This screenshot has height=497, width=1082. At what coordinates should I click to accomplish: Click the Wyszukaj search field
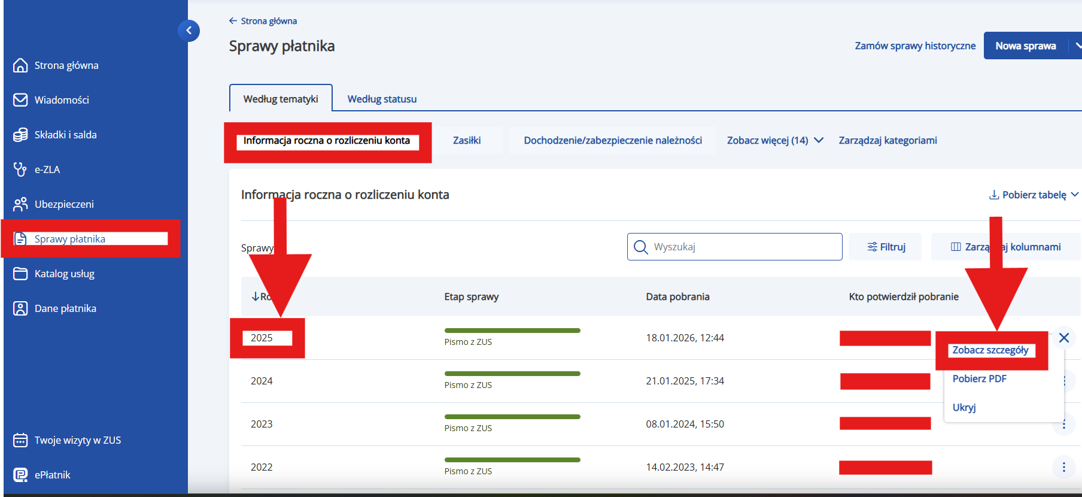[742, 247]
